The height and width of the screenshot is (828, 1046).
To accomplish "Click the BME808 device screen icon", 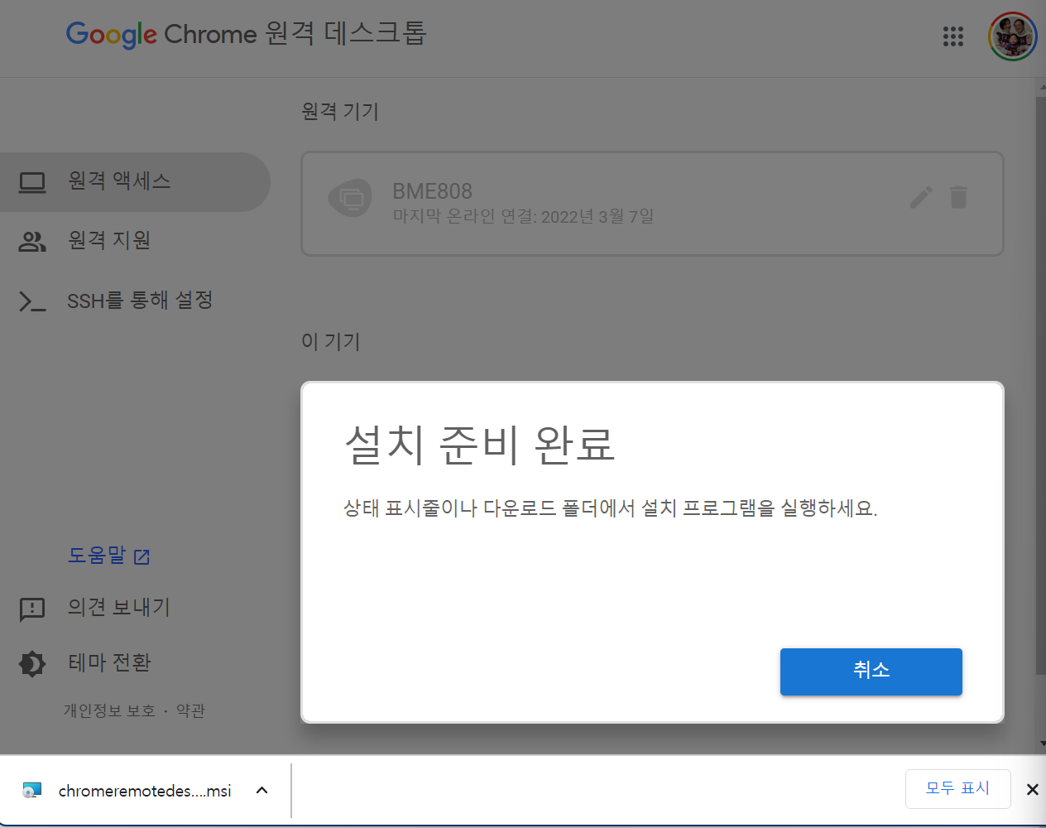I will [350, 199].
